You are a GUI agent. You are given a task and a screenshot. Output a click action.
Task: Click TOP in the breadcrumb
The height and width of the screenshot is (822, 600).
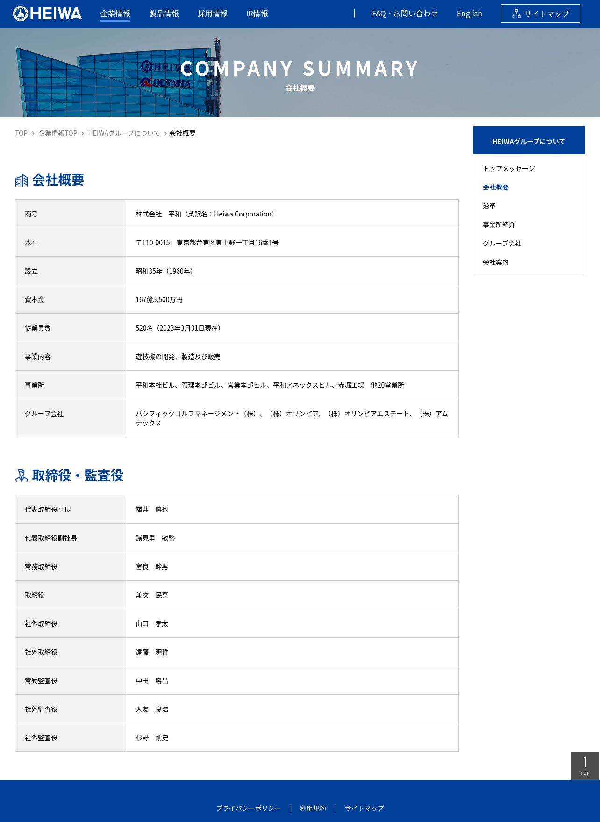21,133
